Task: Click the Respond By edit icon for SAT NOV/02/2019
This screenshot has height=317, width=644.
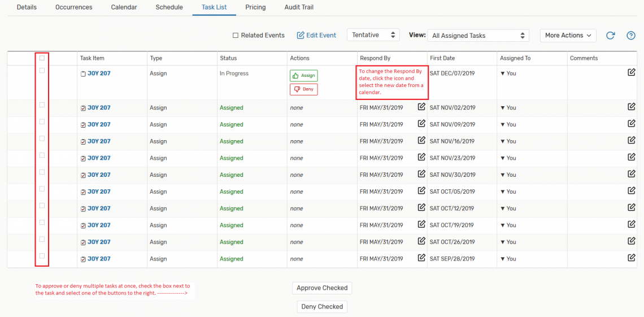Action: tap(421, 107)
